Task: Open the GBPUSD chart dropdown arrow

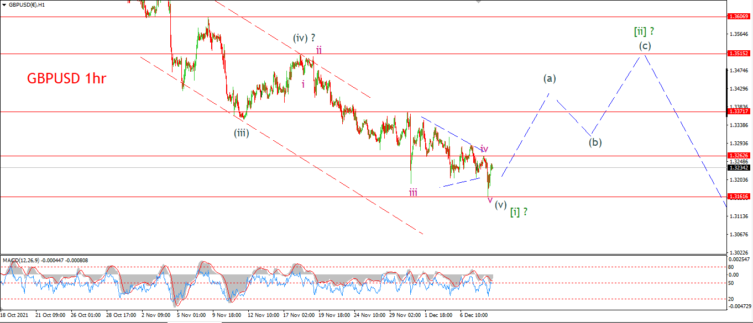Action: point(4,4)
